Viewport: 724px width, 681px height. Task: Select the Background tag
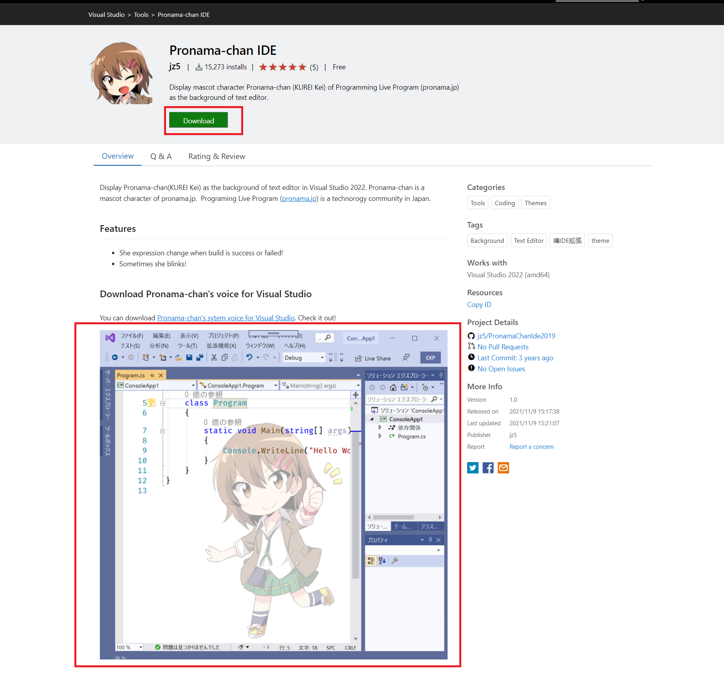487,240
